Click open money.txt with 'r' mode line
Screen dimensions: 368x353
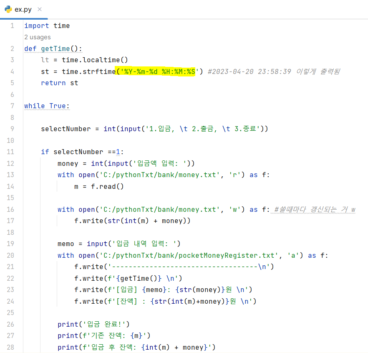(x=164, y=175)
